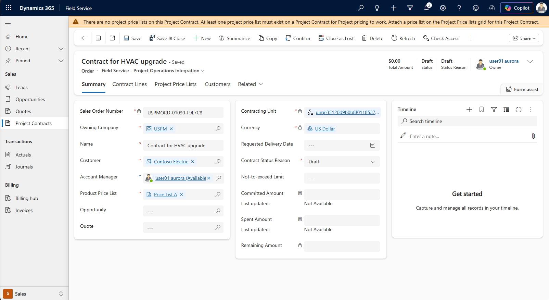Refresh the timeline
This screenshot has height=300, width=549.
(519, 110)
